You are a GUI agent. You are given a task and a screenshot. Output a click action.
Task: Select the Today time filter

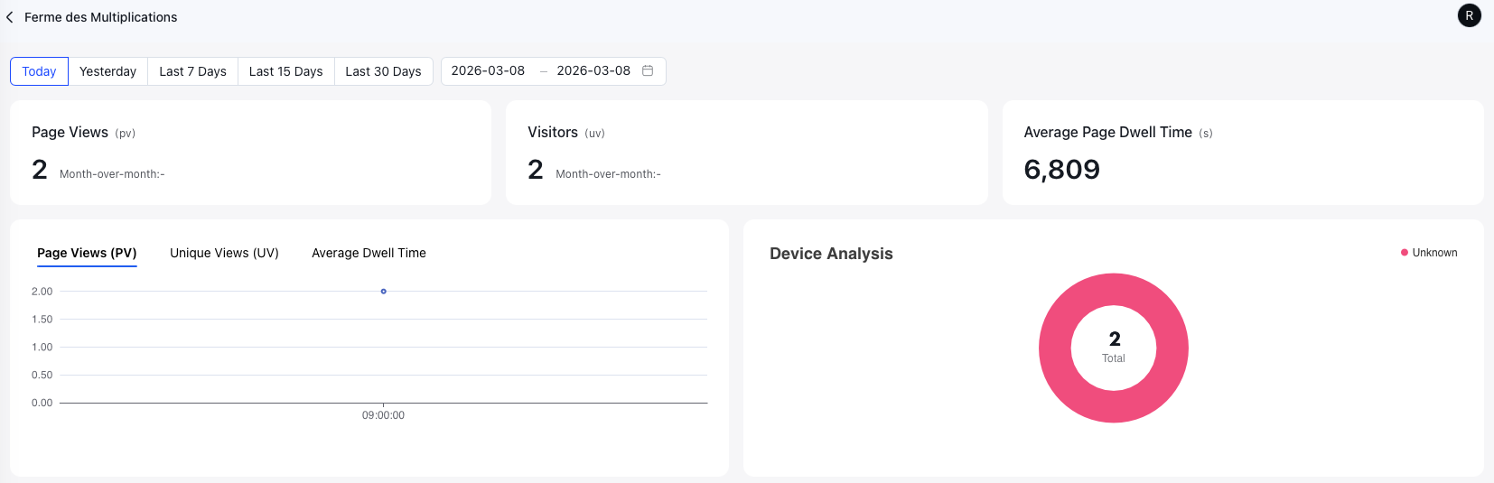click(x=39, y=71)
